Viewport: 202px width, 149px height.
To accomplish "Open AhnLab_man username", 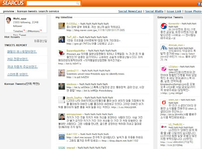I will coord(176,45).
